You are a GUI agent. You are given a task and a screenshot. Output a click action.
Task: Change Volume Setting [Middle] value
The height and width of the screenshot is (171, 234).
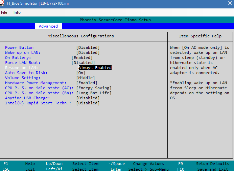point(86,78)
